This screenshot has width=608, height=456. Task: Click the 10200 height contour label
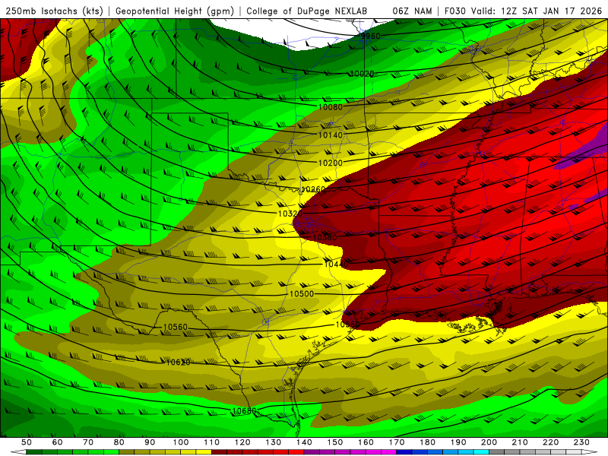(331, 163)
